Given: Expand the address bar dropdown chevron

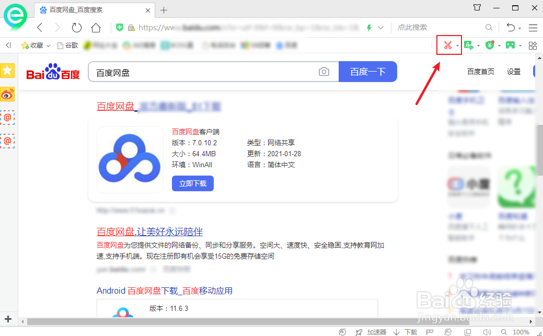Looking at the screenshot, I should pos(380,27).
